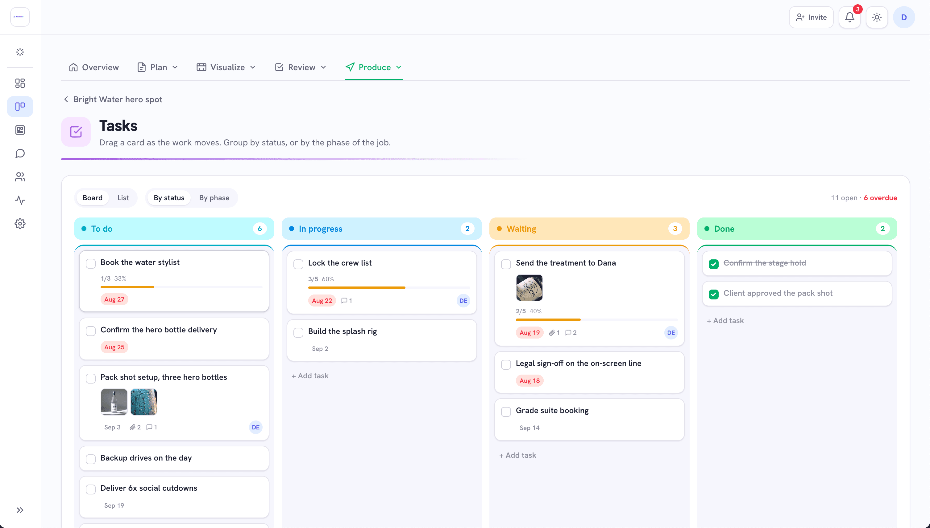Click the DE assignee avatar on Send the treatment
Viewport: 930px width, 528px height.
[671, 332]
